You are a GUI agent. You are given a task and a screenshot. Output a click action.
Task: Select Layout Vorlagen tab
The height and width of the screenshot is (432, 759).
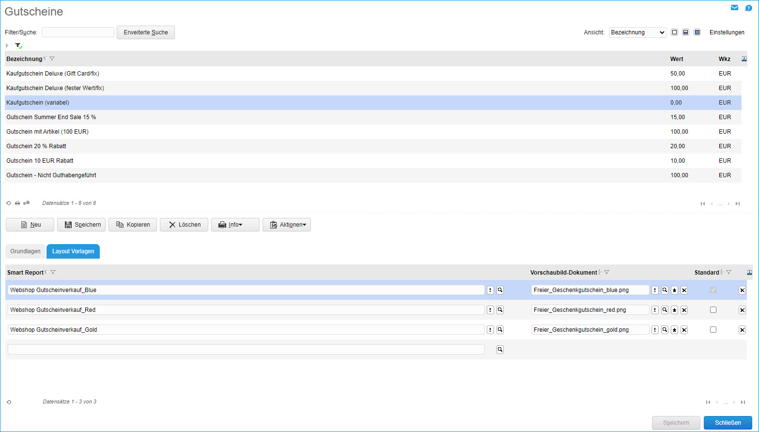(x=73, y=251)
